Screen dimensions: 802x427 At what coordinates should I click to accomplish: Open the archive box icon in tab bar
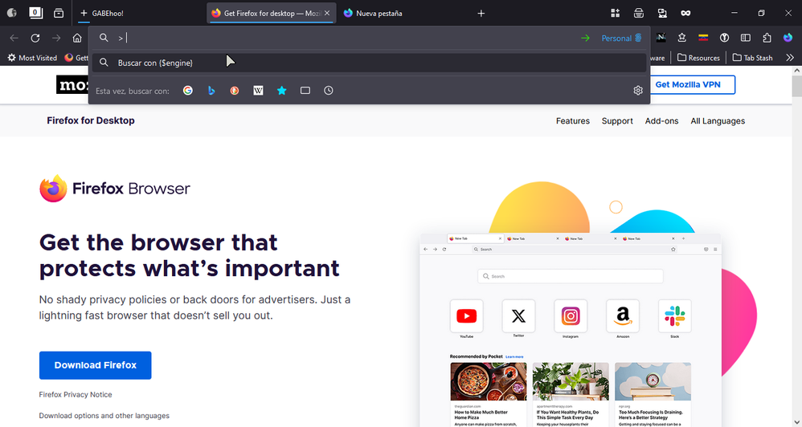[59, 13]
